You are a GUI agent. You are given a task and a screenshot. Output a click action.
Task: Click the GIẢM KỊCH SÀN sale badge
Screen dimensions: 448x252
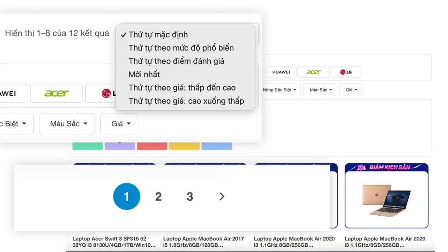[386, 168]
